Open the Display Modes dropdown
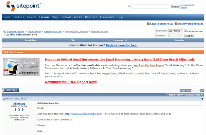This screenshot has height=135, width=206. tap(194, 95)
